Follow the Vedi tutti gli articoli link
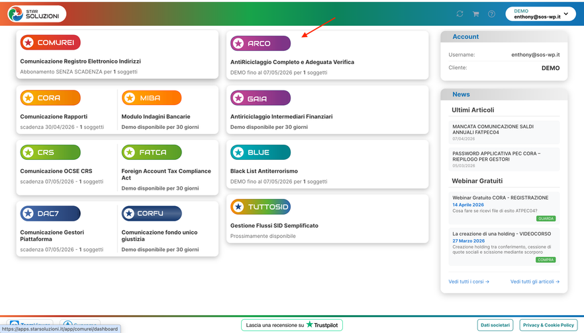Screen dimensions: 584x333 535,281
